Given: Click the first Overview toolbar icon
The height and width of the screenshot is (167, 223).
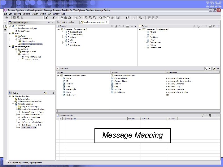Looking at the screenshot, I should (x=206, y=69).
